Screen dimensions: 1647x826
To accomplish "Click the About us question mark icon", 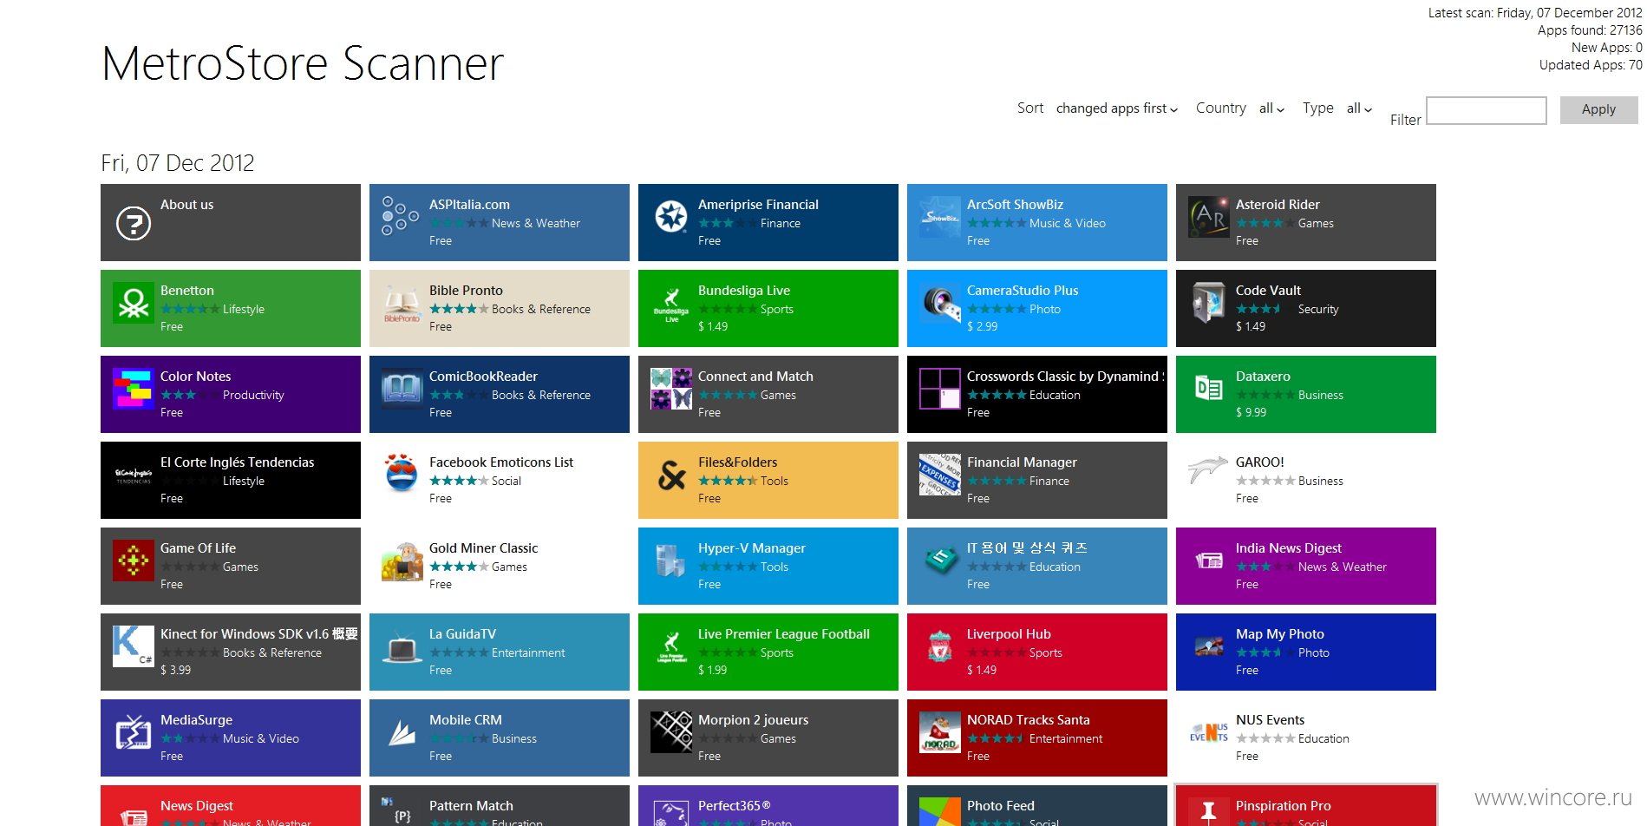I will (134, 223).
